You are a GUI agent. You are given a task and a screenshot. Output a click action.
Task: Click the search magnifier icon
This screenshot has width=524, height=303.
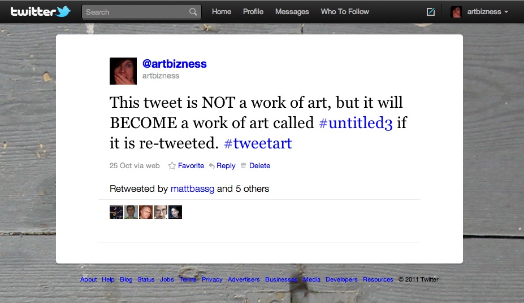[193, 12]
